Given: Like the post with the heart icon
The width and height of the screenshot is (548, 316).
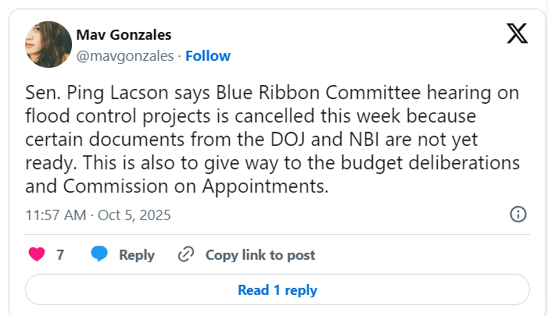Looking at the screenshot, I should point(37,254).
